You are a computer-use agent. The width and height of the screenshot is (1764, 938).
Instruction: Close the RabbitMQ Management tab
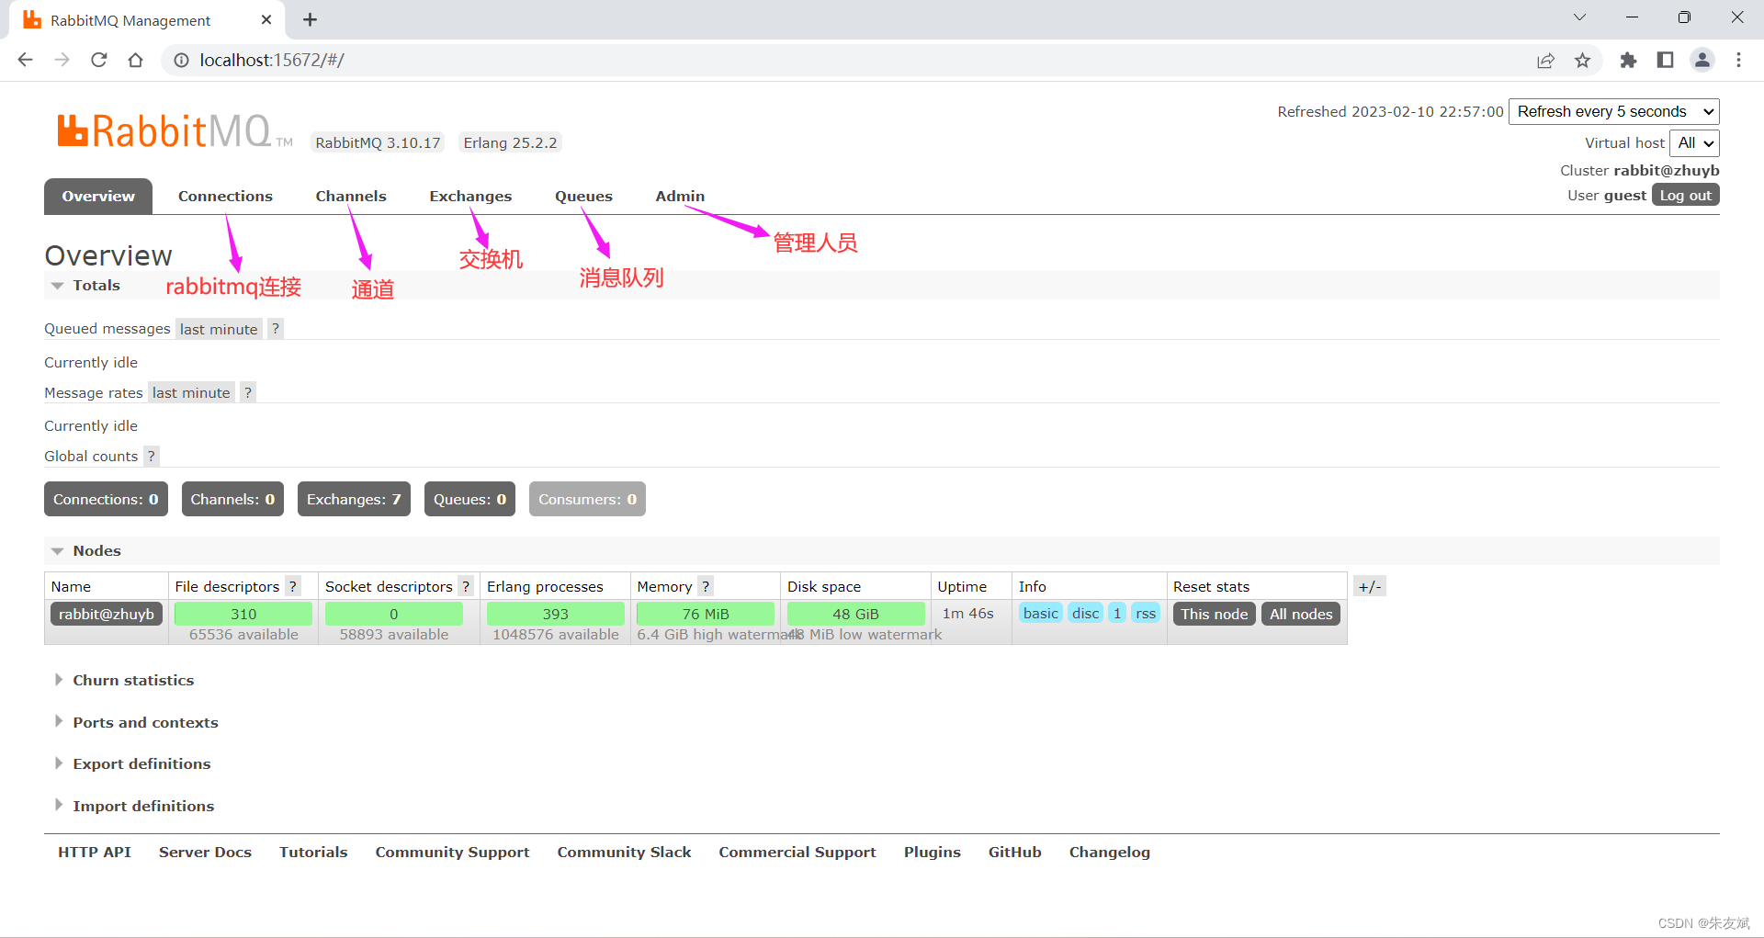coord(266,19)
